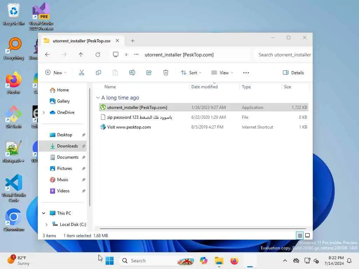Select Git Bash desktop shortcut

pos(14,117)
